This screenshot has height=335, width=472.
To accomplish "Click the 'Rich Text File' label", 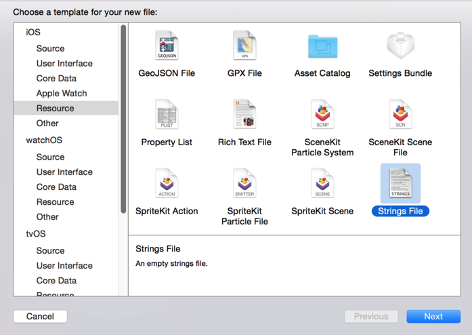I will (244, 142).
